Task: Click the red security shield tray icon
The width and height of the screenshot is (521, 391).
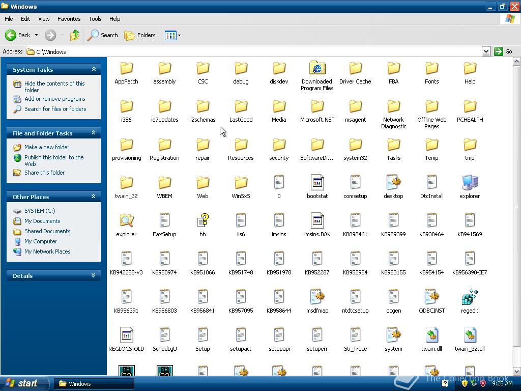Action: click(483, 383)
